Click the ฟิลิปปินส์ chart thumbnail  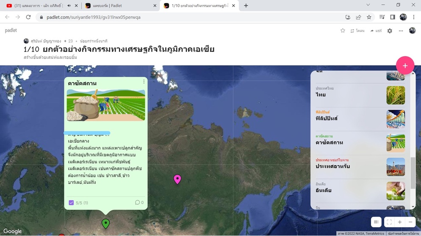pyautogui.click(x=396, y=119)
